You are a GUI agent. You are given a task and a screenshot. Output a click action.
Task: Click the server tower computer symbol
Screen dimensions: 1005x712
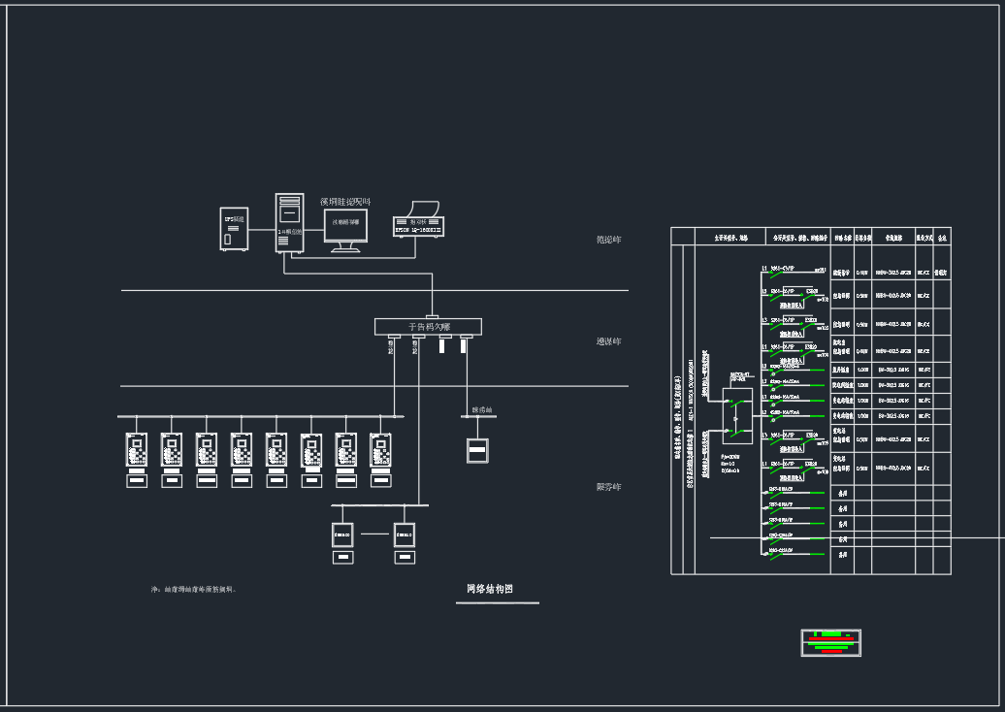pyautogui.click(x=289, y=223)
